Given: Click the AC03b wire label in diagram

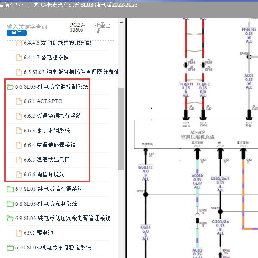Looking at the screenshot, I should 197,176.
